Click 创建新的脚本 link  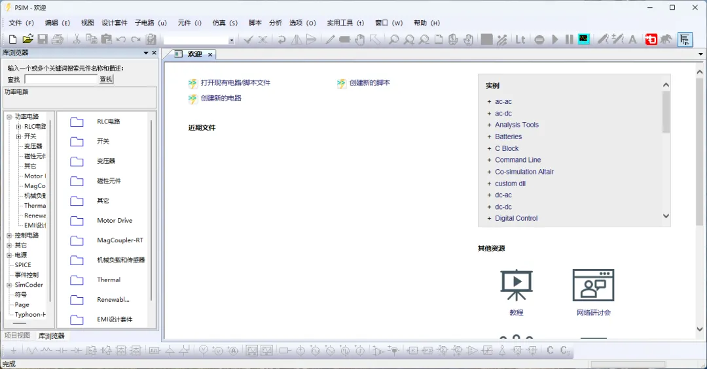[369, 83]
